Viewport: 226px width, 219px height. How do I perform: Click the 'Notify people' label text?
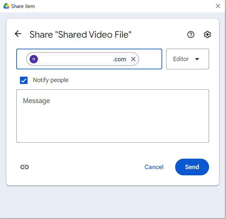coord(51,80)
